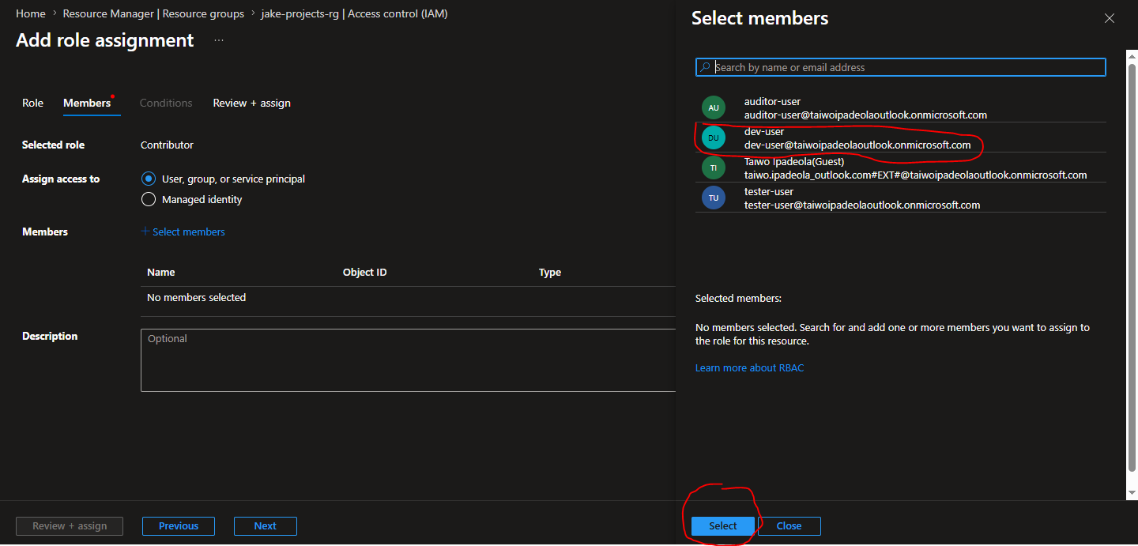The image size is (1138, 546).
Task: Click the Close button in members panel
Action: (789, 526)
